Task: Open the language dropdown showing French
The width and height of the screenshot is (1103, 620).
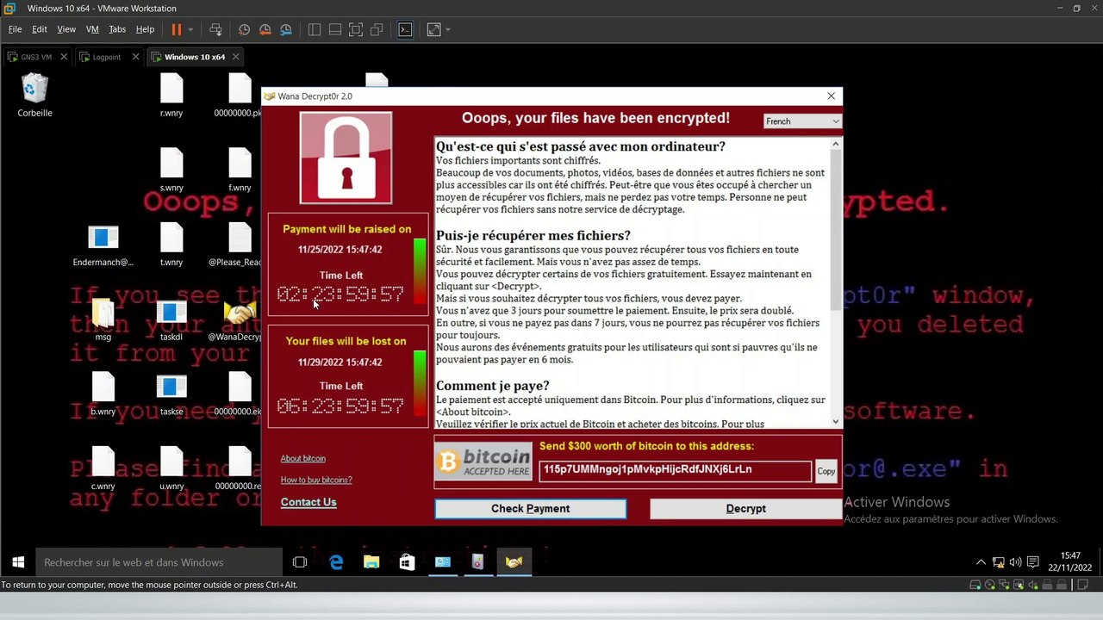Action: 802,121
